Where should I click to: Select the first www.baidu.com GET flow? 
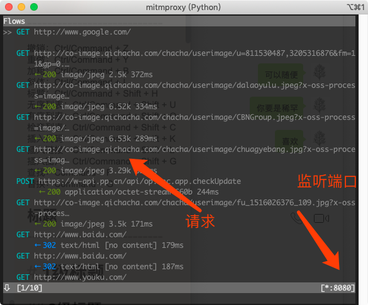coord(71,235)
